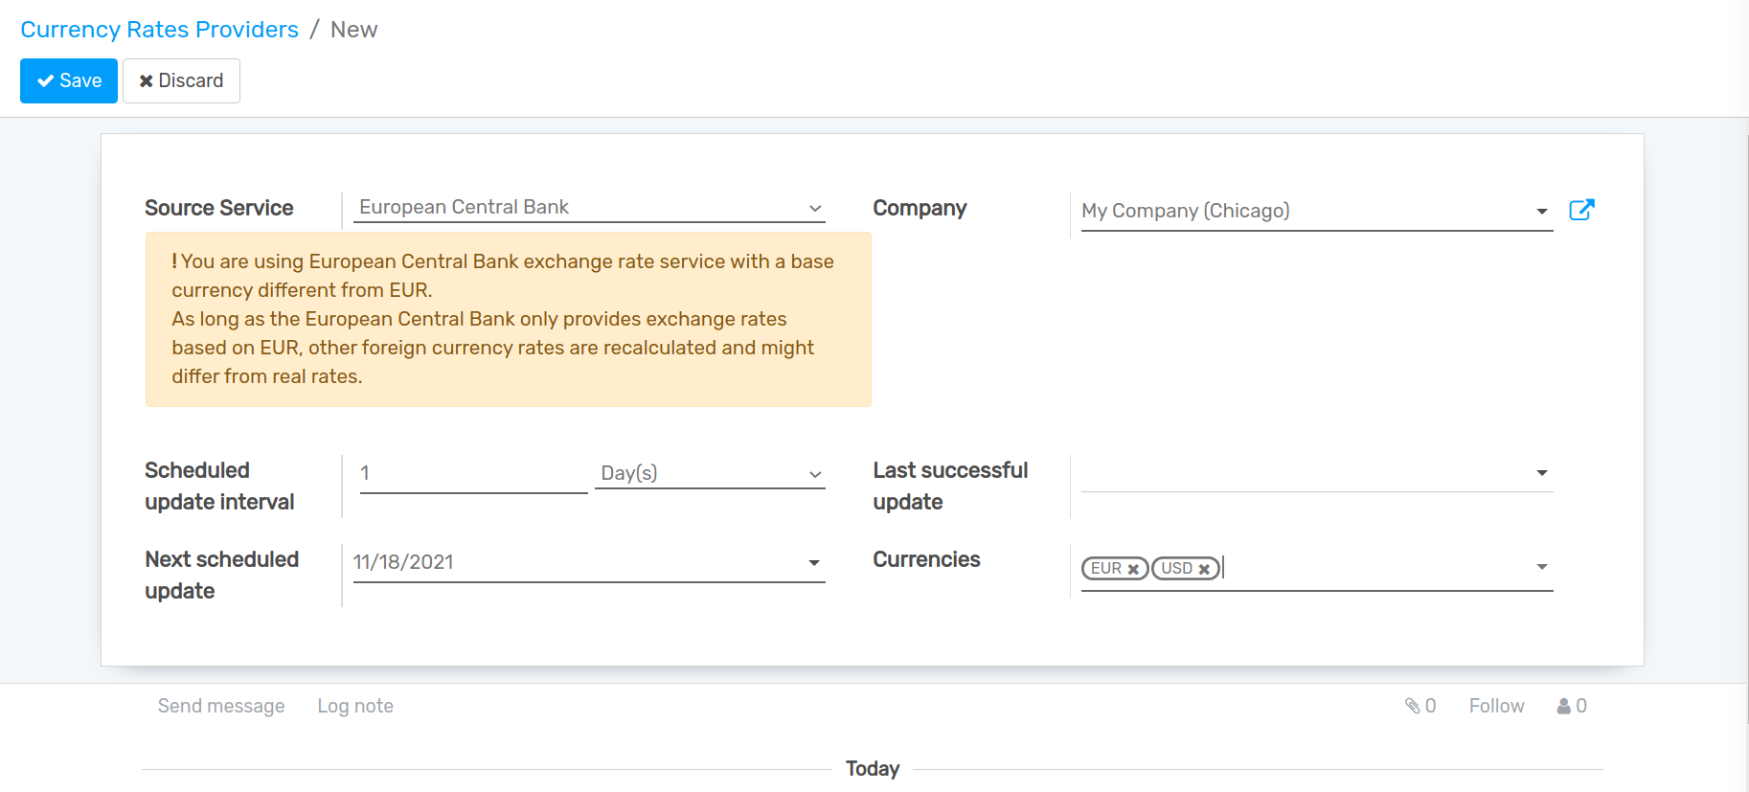This screenshot has height=792, width=1749.
Task: Expand the Source Service dropdown
Action: coord(814,208)
